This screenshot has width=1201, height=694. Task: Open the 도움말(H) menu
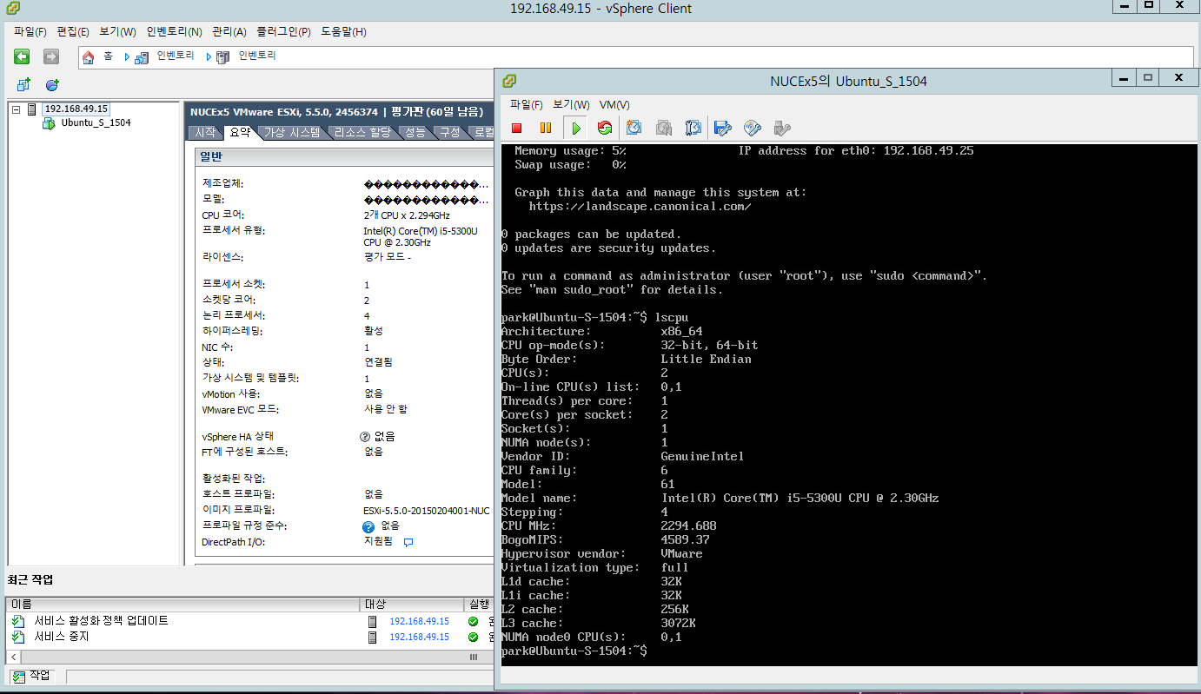tap(343, 31)
